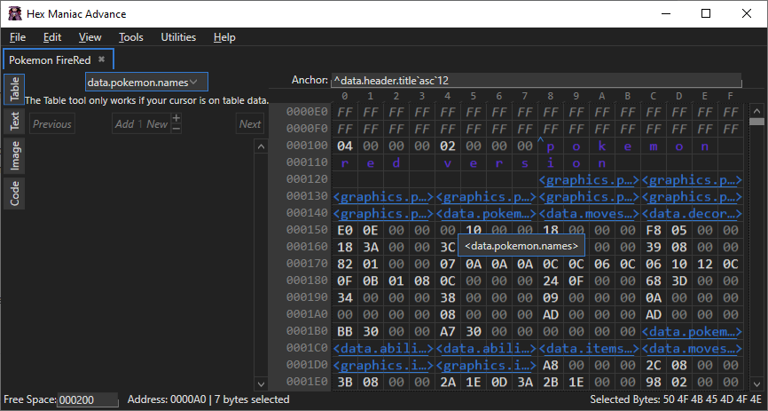The height and width of the screenshot is (411, 768).
Task: Follow the first graphics.i pointer in row 0001D0
Action: pos(383,366)
